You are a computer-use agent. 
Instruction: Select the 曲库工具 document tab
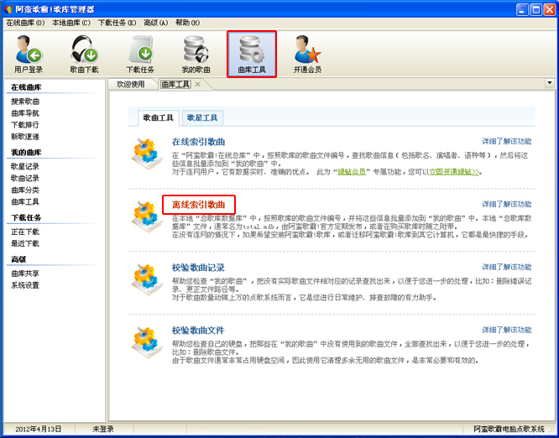pyautogui.click(x=175, y=85)
